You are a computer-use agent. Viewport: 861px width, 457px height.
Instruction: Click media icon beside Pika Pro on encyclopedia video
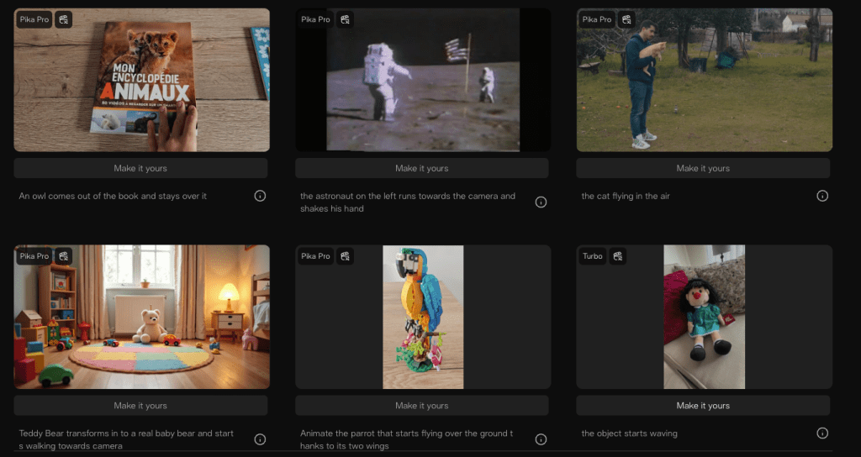[64, 19]
